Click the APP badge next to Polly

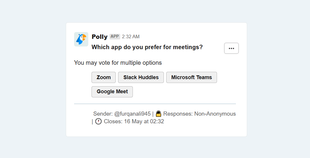(115, 36)
